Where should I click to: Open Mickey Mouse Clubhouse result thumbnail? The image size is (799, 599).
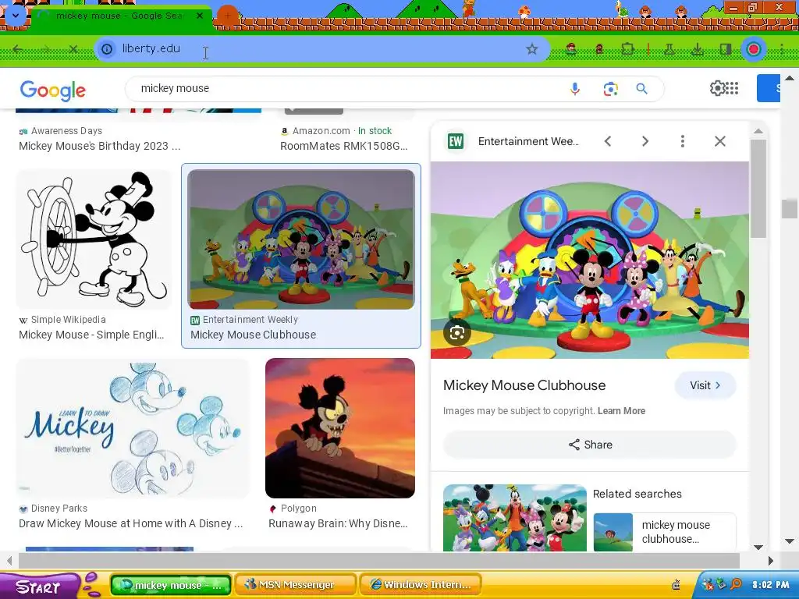pyautogui.click(x=301, y=239)
